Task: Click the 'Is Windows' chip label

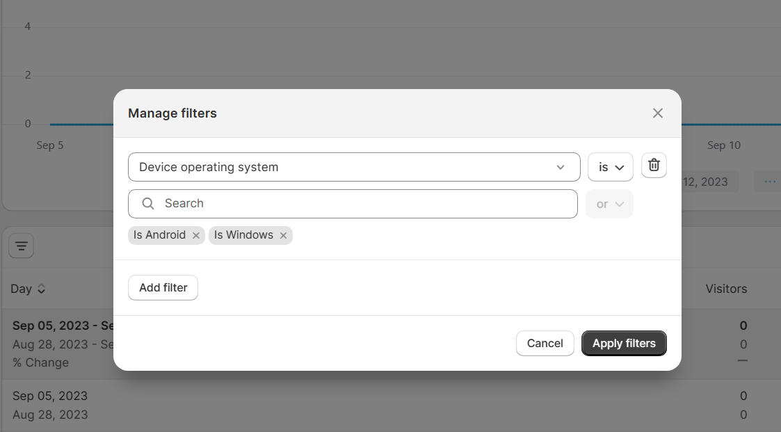Action: (243, 235)
